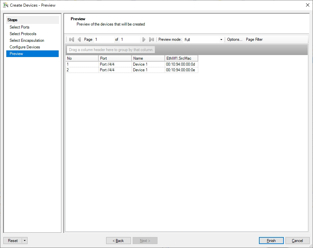Select MAC cell 00:10:94:00:00:0e
The height and width of the screenshot is (248, 313).
point(181,70)
